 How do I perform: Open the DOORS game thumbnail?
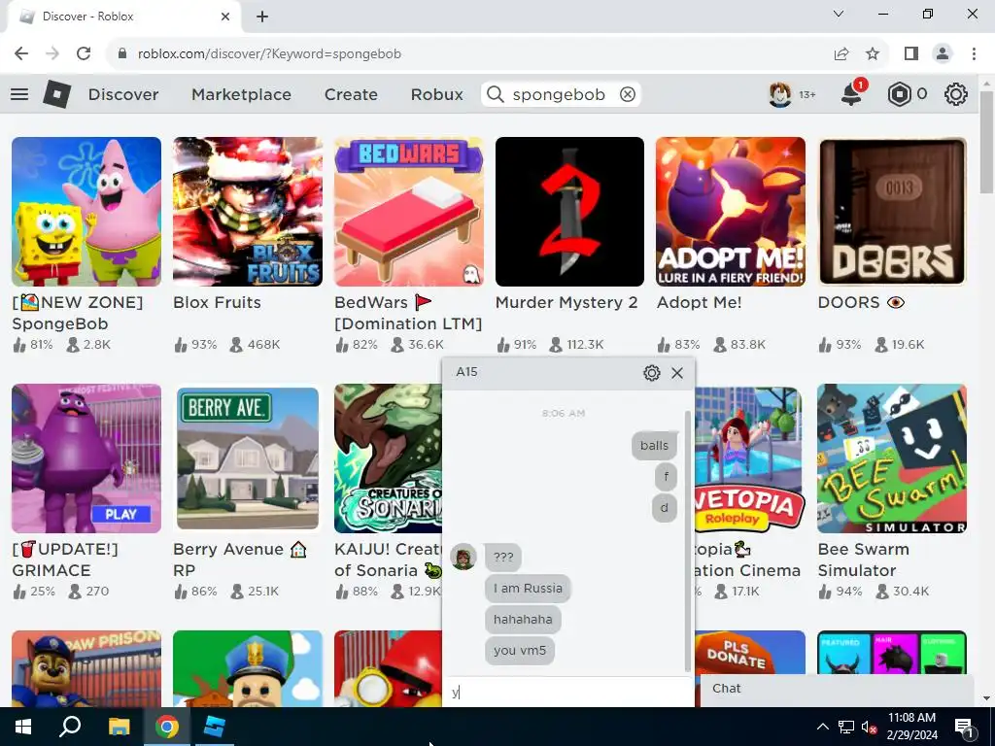point(892,212)
